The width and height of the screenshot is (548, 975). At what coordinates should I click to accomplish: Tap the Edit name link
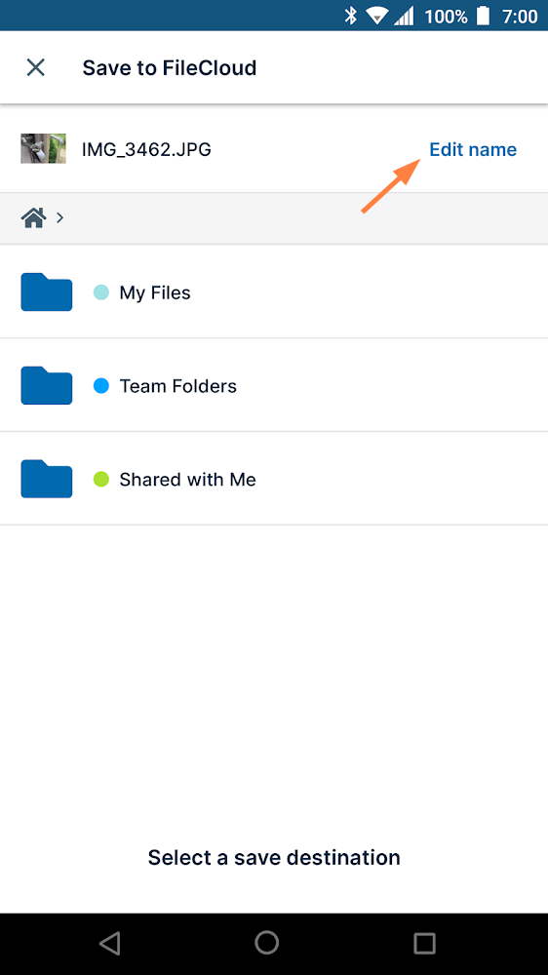pyautogui.click(x=473, y=149)
